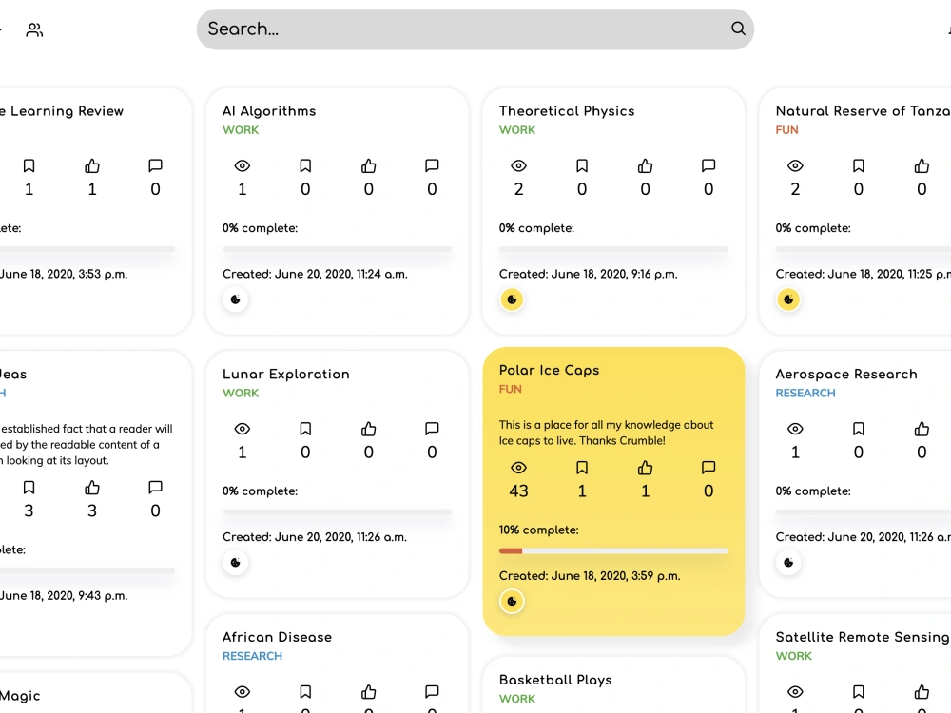Click author avatar on Lunar Exploration card
Image resolution: width=951 pixels, height=713 pixels.
tap(235, 563)
